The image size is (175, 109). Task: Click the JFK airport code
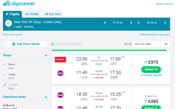coord(84,64)
